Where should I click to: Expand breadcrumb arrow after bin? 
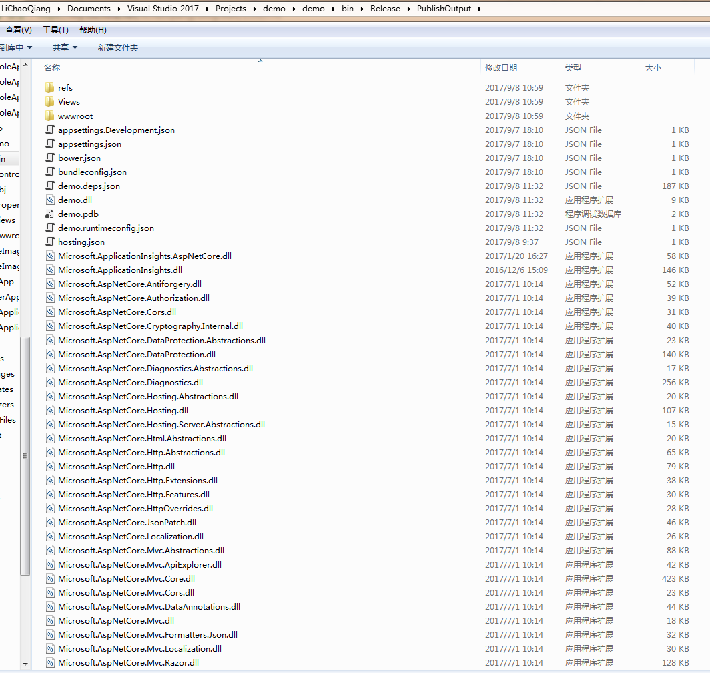[362, 9]
